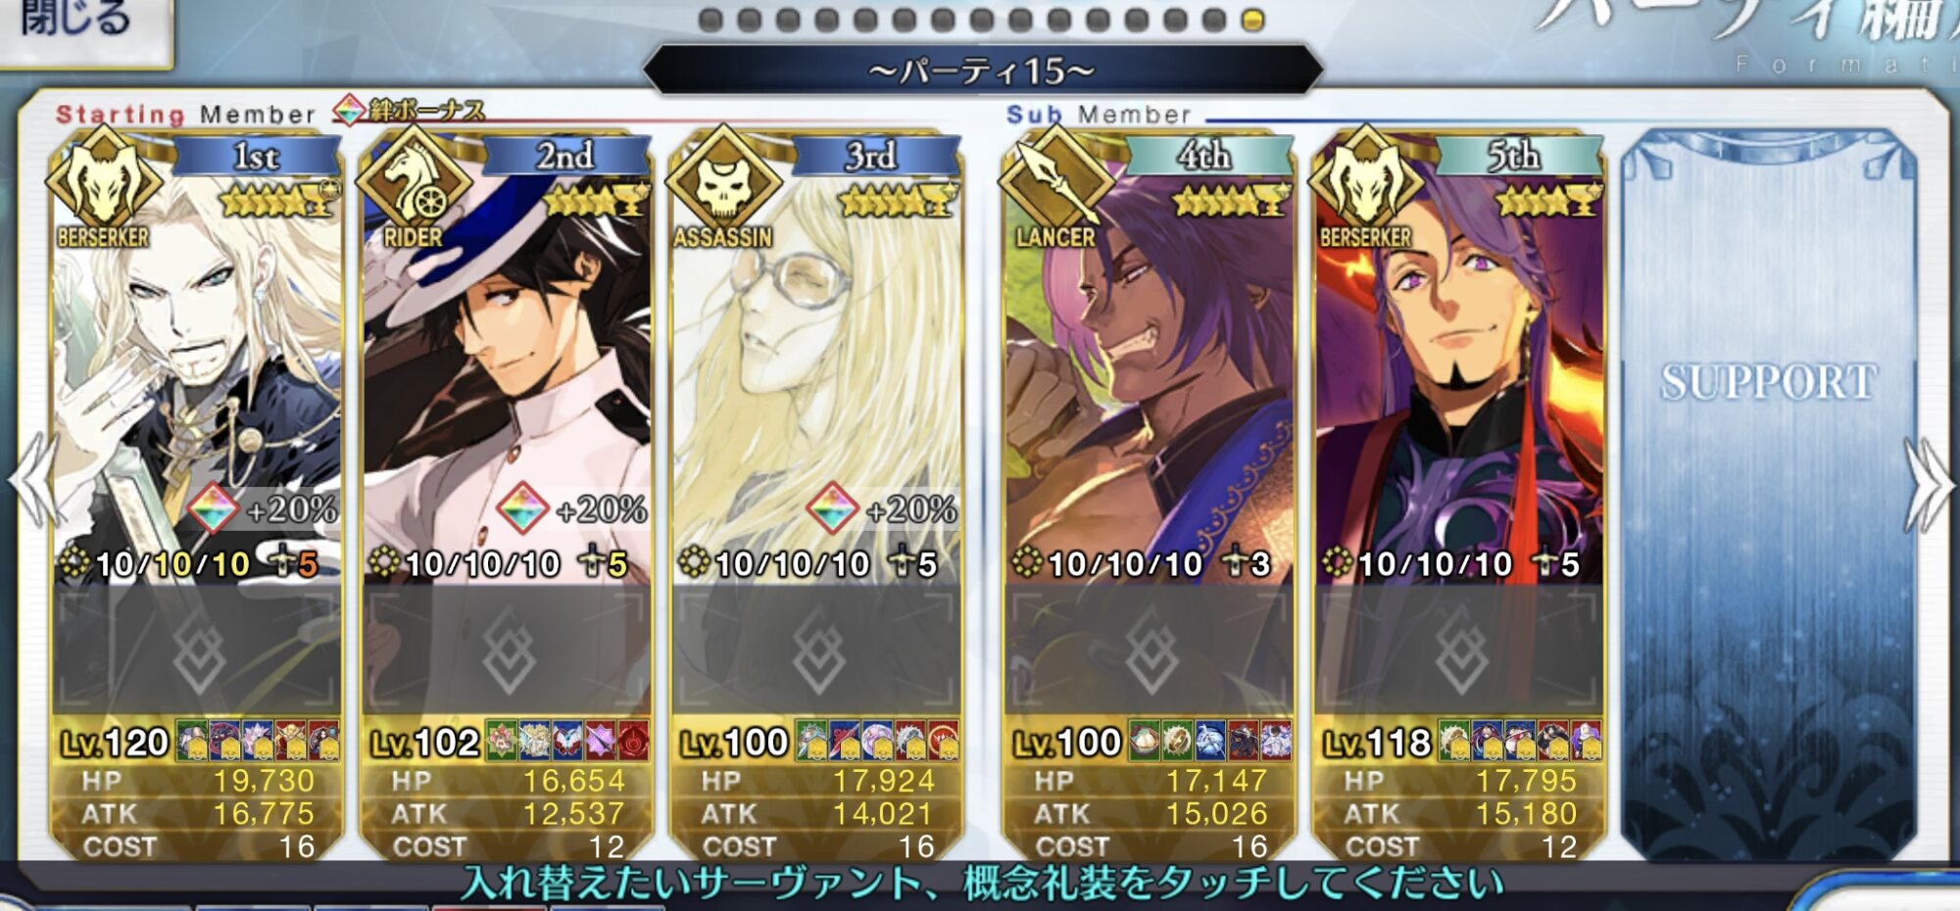Tap the Lv.120 skill icons row
1960x911 pixels.
click(x=258, y=742)
